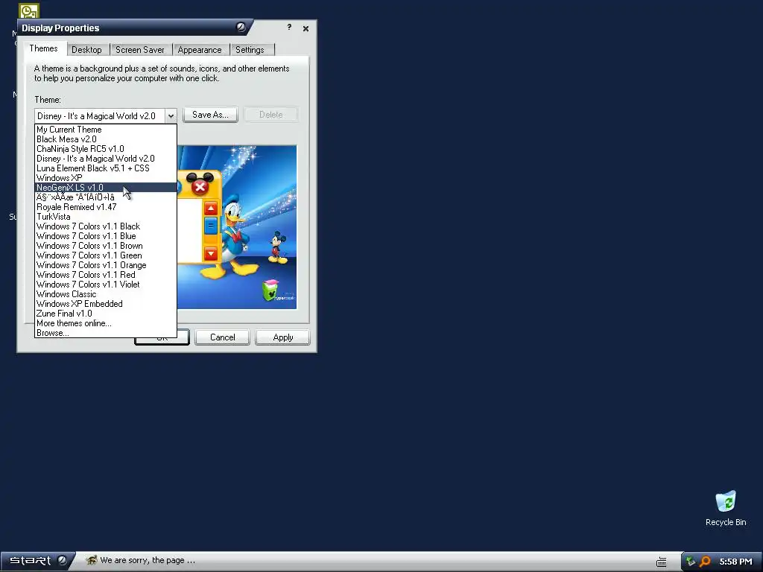The height and width of the screenshot is (572, 763).
Task: Click the Start button on taskbar
Action: pyautogui.click(x=37, y=561)
